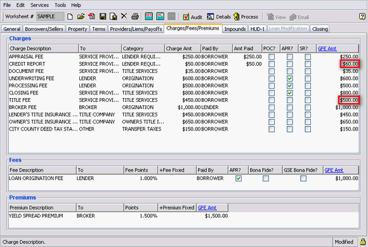Viewport: 368px width, 247px height.
Task: Click Process in the toolbar
Action: tap(246, 17)
